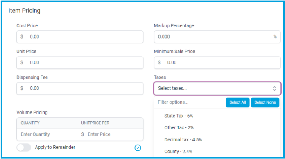
Task: Click the up-down chevron in Taxes field
Action: 274,89
